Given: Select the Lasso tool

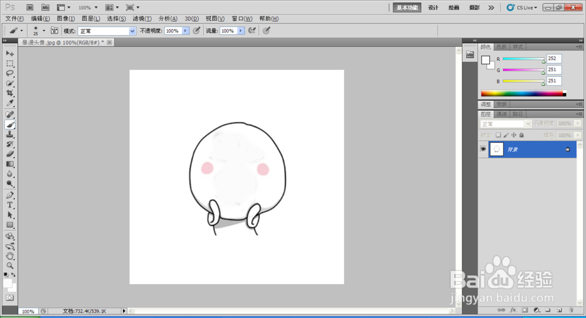Looking at the screenshot, I should pos(10,73).
